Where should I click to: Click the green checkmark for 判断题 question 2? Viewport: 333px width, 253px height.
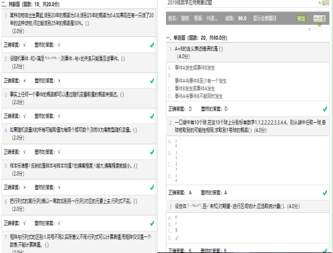[152, 80]
